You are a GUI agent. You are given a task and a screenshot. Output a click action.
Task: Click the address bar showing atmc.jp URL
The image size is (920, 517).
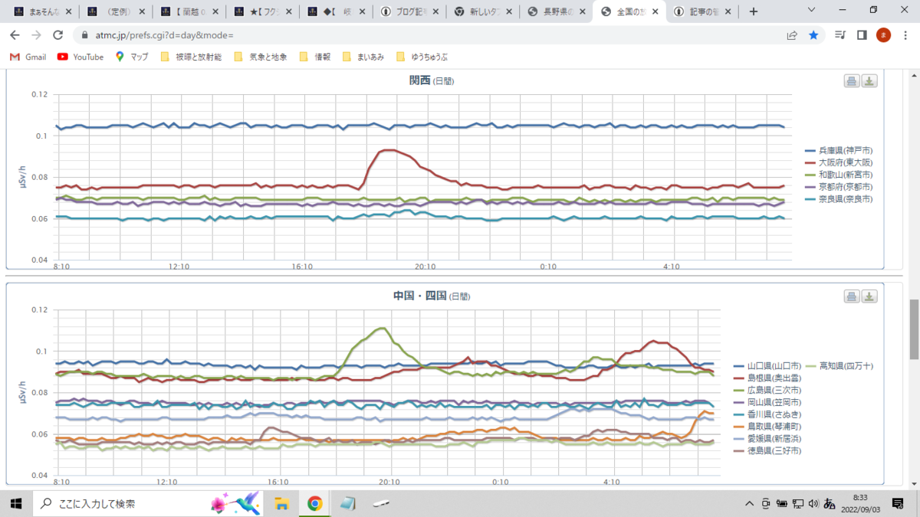click(x=429, y=35)
